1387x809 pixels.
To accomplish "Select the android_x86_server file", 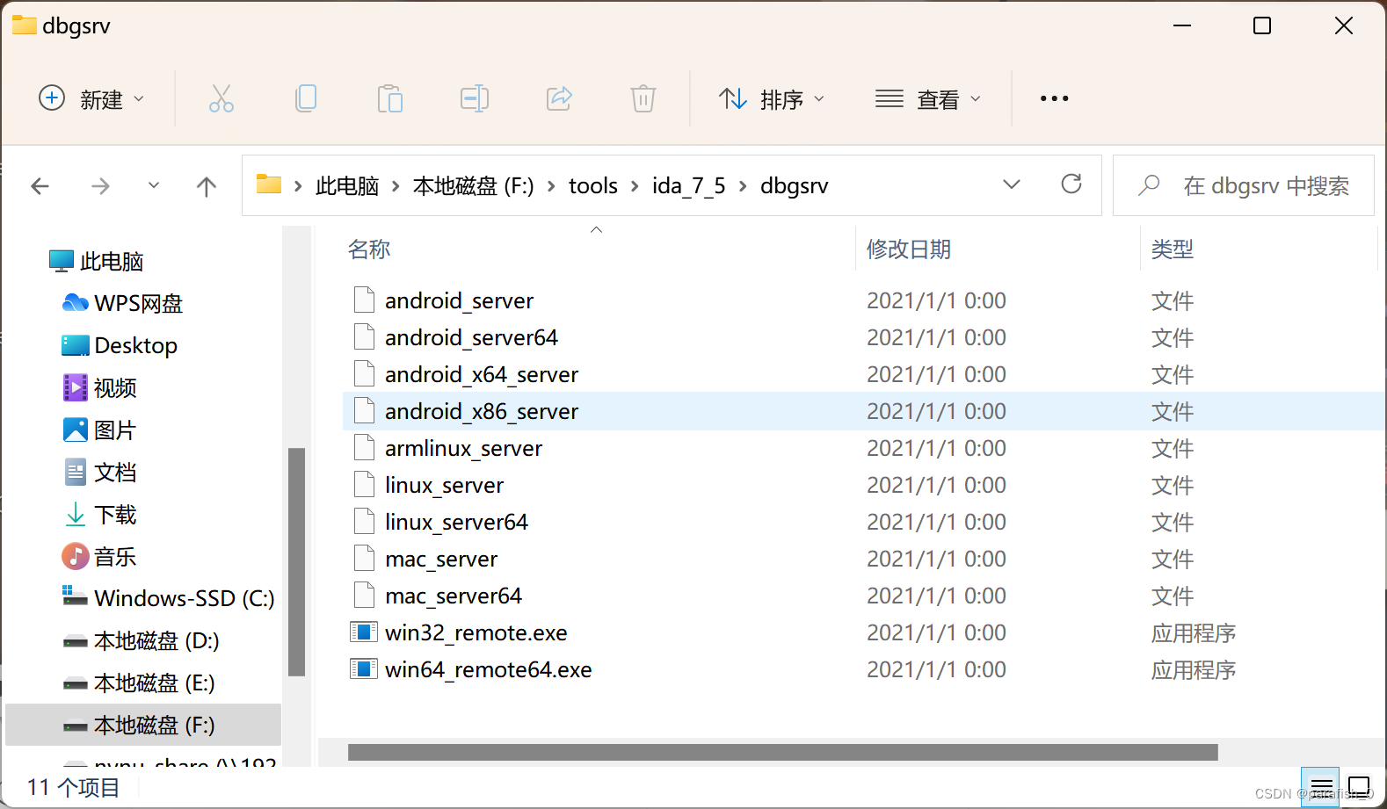I will tap(482, 411).
